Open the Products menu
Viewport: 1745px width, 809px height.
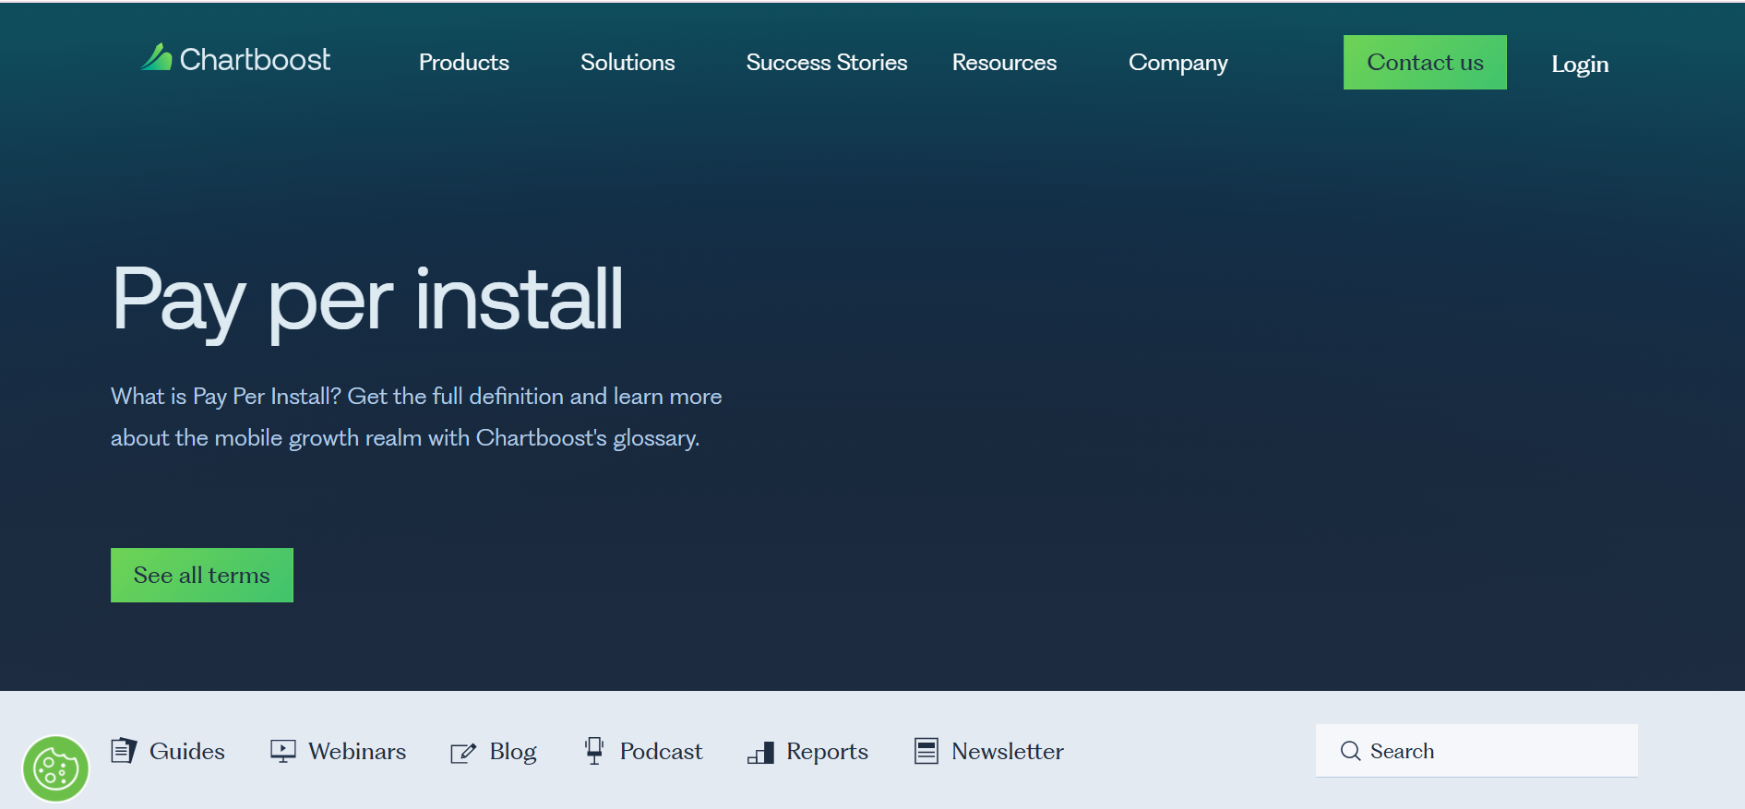(x=464, y=62)
